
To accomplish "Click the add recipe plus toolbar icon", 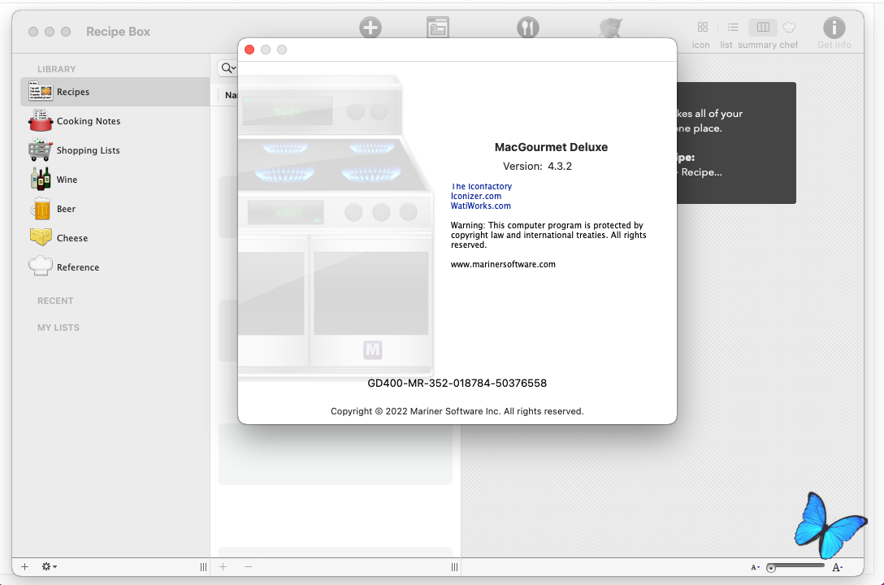I will pyautogui.click(x=370, y=28).
